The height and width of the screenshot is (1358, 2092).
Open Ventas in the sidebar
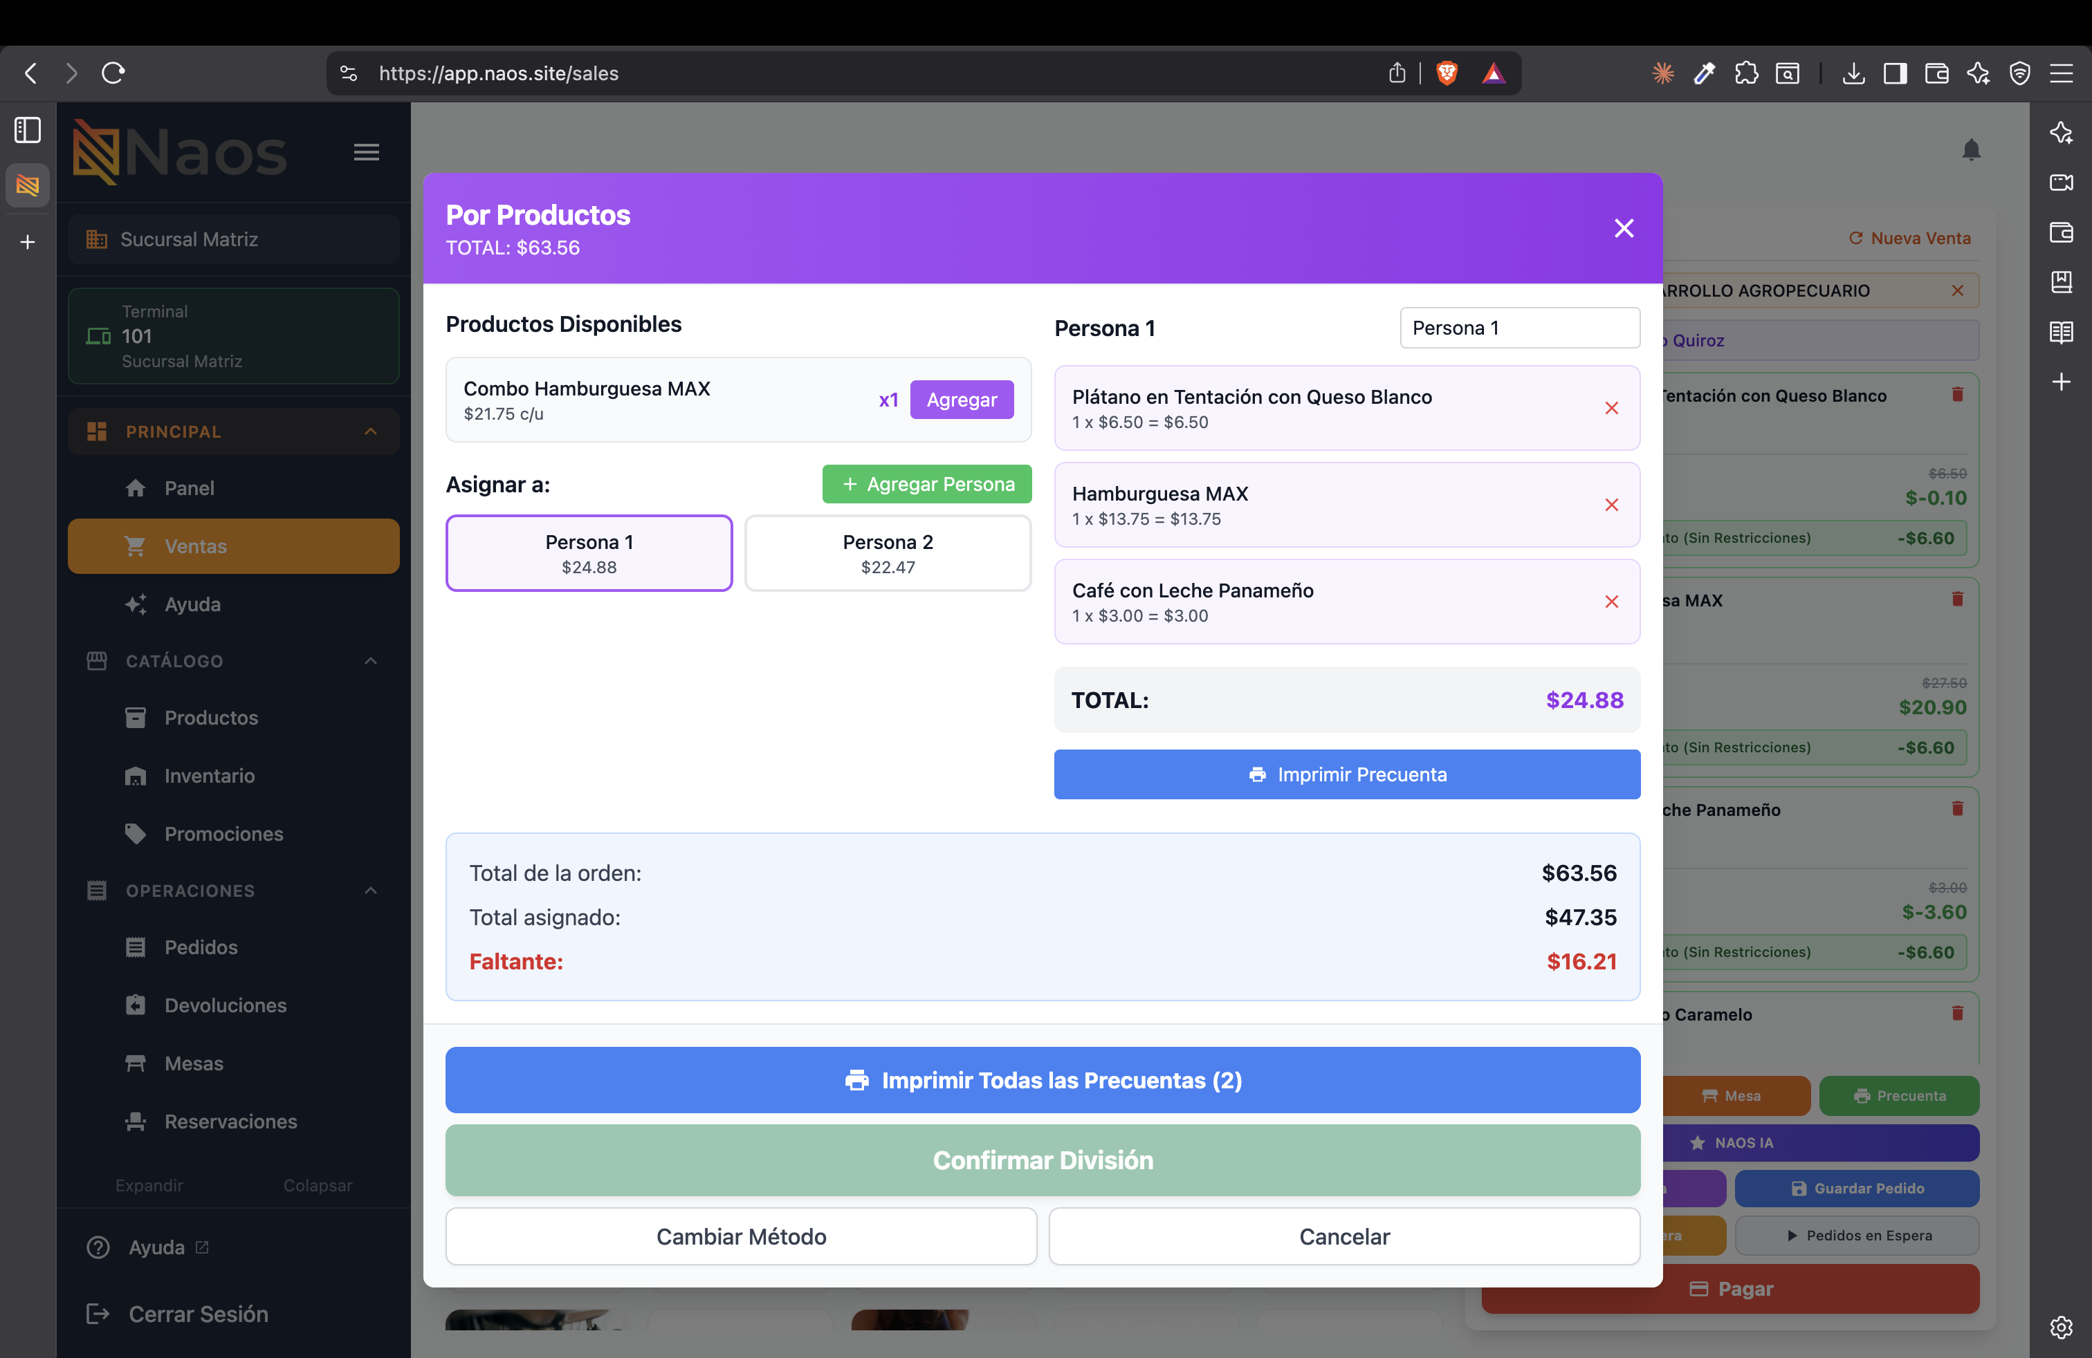pos(234,546)
